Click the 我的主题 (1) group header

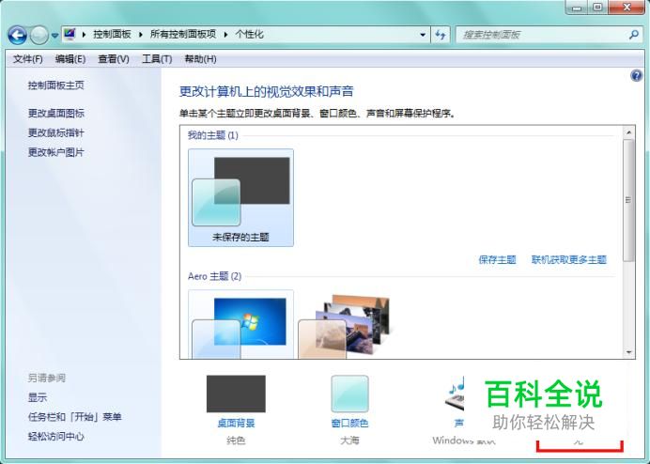(x=213, y=135)
